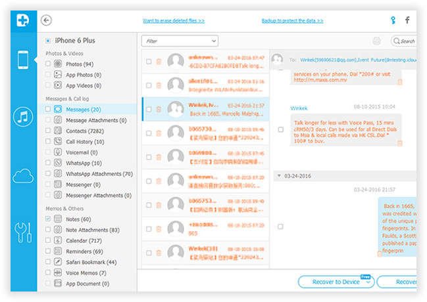Click the App Videos category icon
The width and height of the screenshot is (427, 302).
point(58,85)
